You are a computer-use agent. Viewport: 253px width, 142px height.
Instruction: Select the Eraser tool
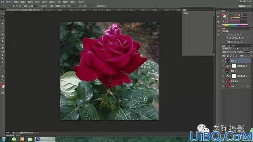click(x=2, y=48)
